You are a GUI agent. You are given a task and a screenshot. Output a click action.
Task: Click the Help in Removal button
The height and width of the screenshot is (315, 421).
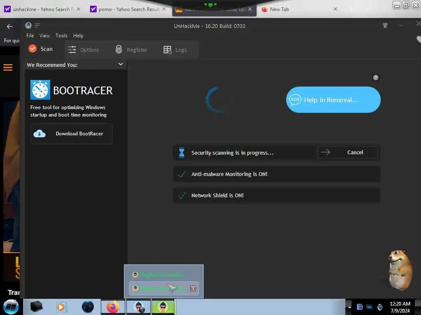[333, 100]
